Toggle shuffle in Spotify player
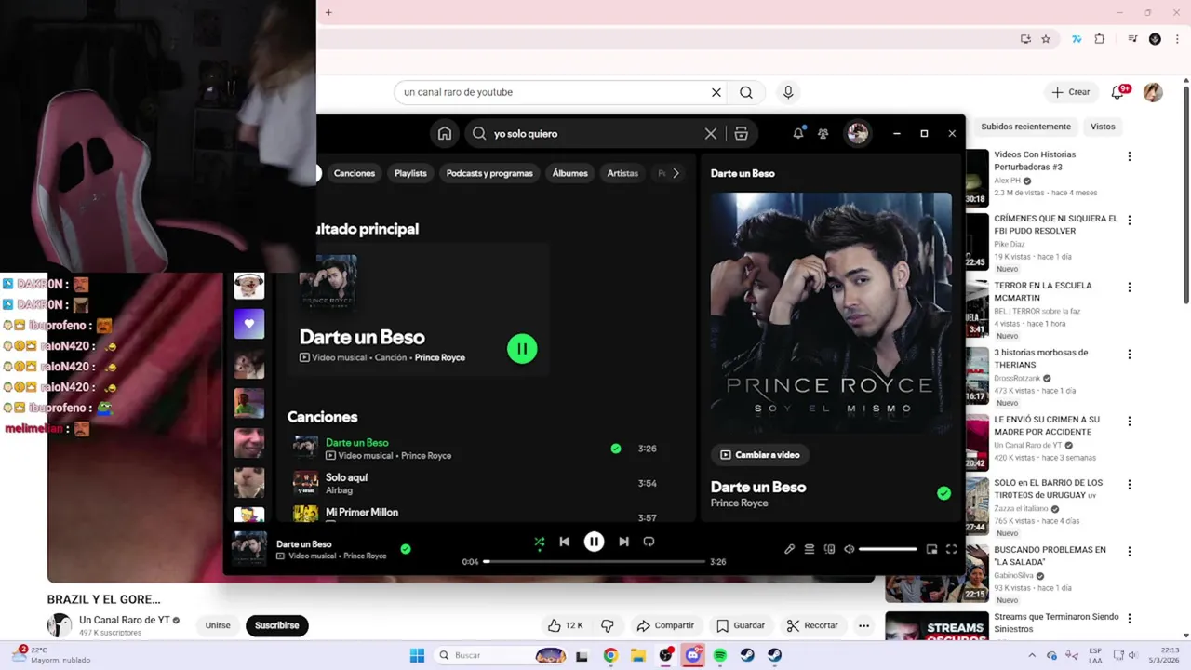This screenshot has width=1191, height=670. [540, 542]
